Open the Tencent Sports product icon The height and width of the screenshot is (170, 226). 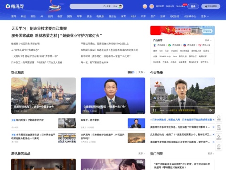click(x=185, y=45)
